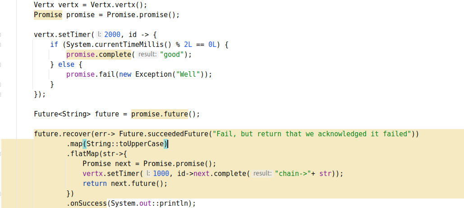Click the Future<String> type declaration
Screen dimensions: 464x208
(x=62, y=114)
